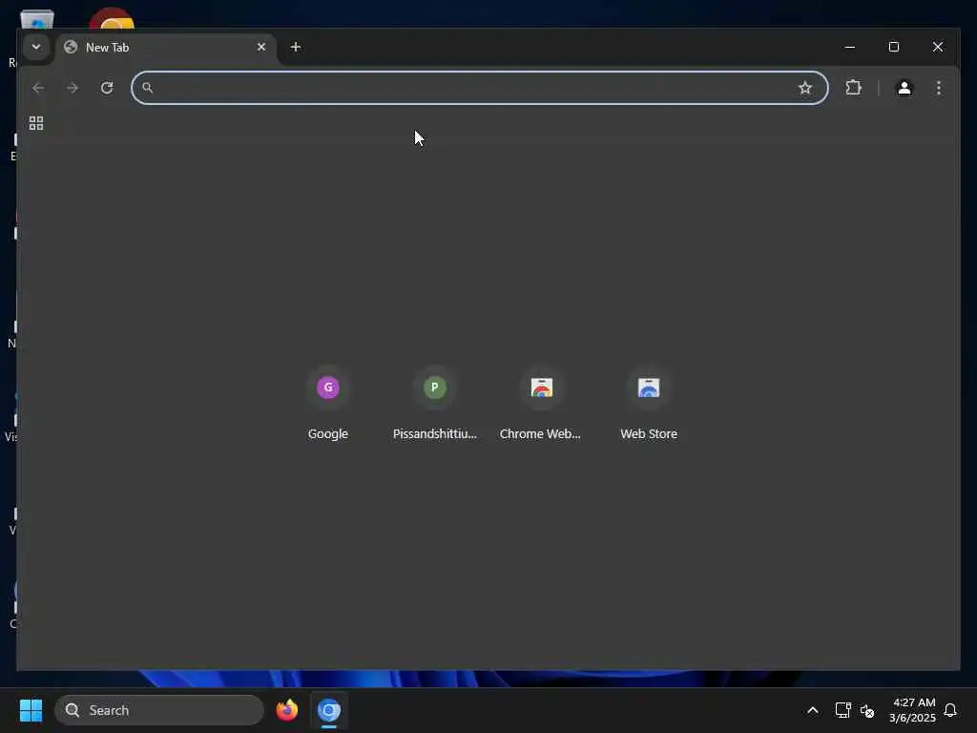The width and height of the screenshot is (977, 733).
Task: Close the New Tab tab
Action: tap(261, 47)
